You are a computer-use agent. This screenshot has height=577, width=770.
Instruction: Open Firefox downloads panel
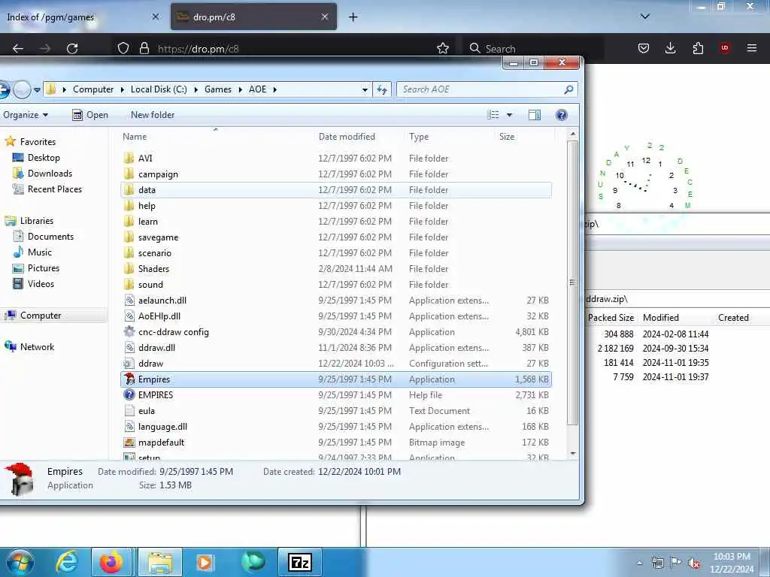(670, 48)
